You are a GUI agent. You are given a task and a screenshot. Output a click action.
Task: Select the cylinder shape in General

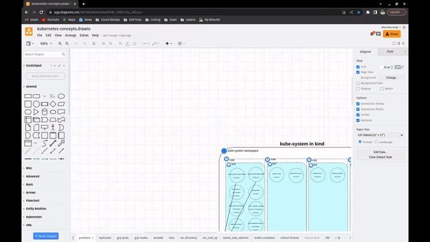pos(44,112)
